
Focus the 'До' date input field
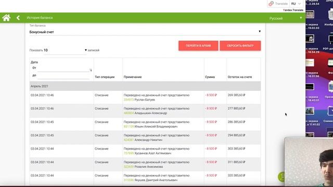[63, 76]
